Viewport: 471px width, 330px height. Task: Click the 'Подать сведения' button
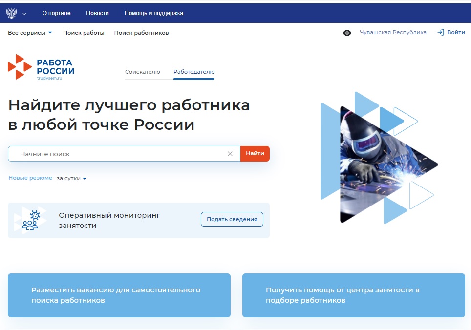(x=232, y=219)
